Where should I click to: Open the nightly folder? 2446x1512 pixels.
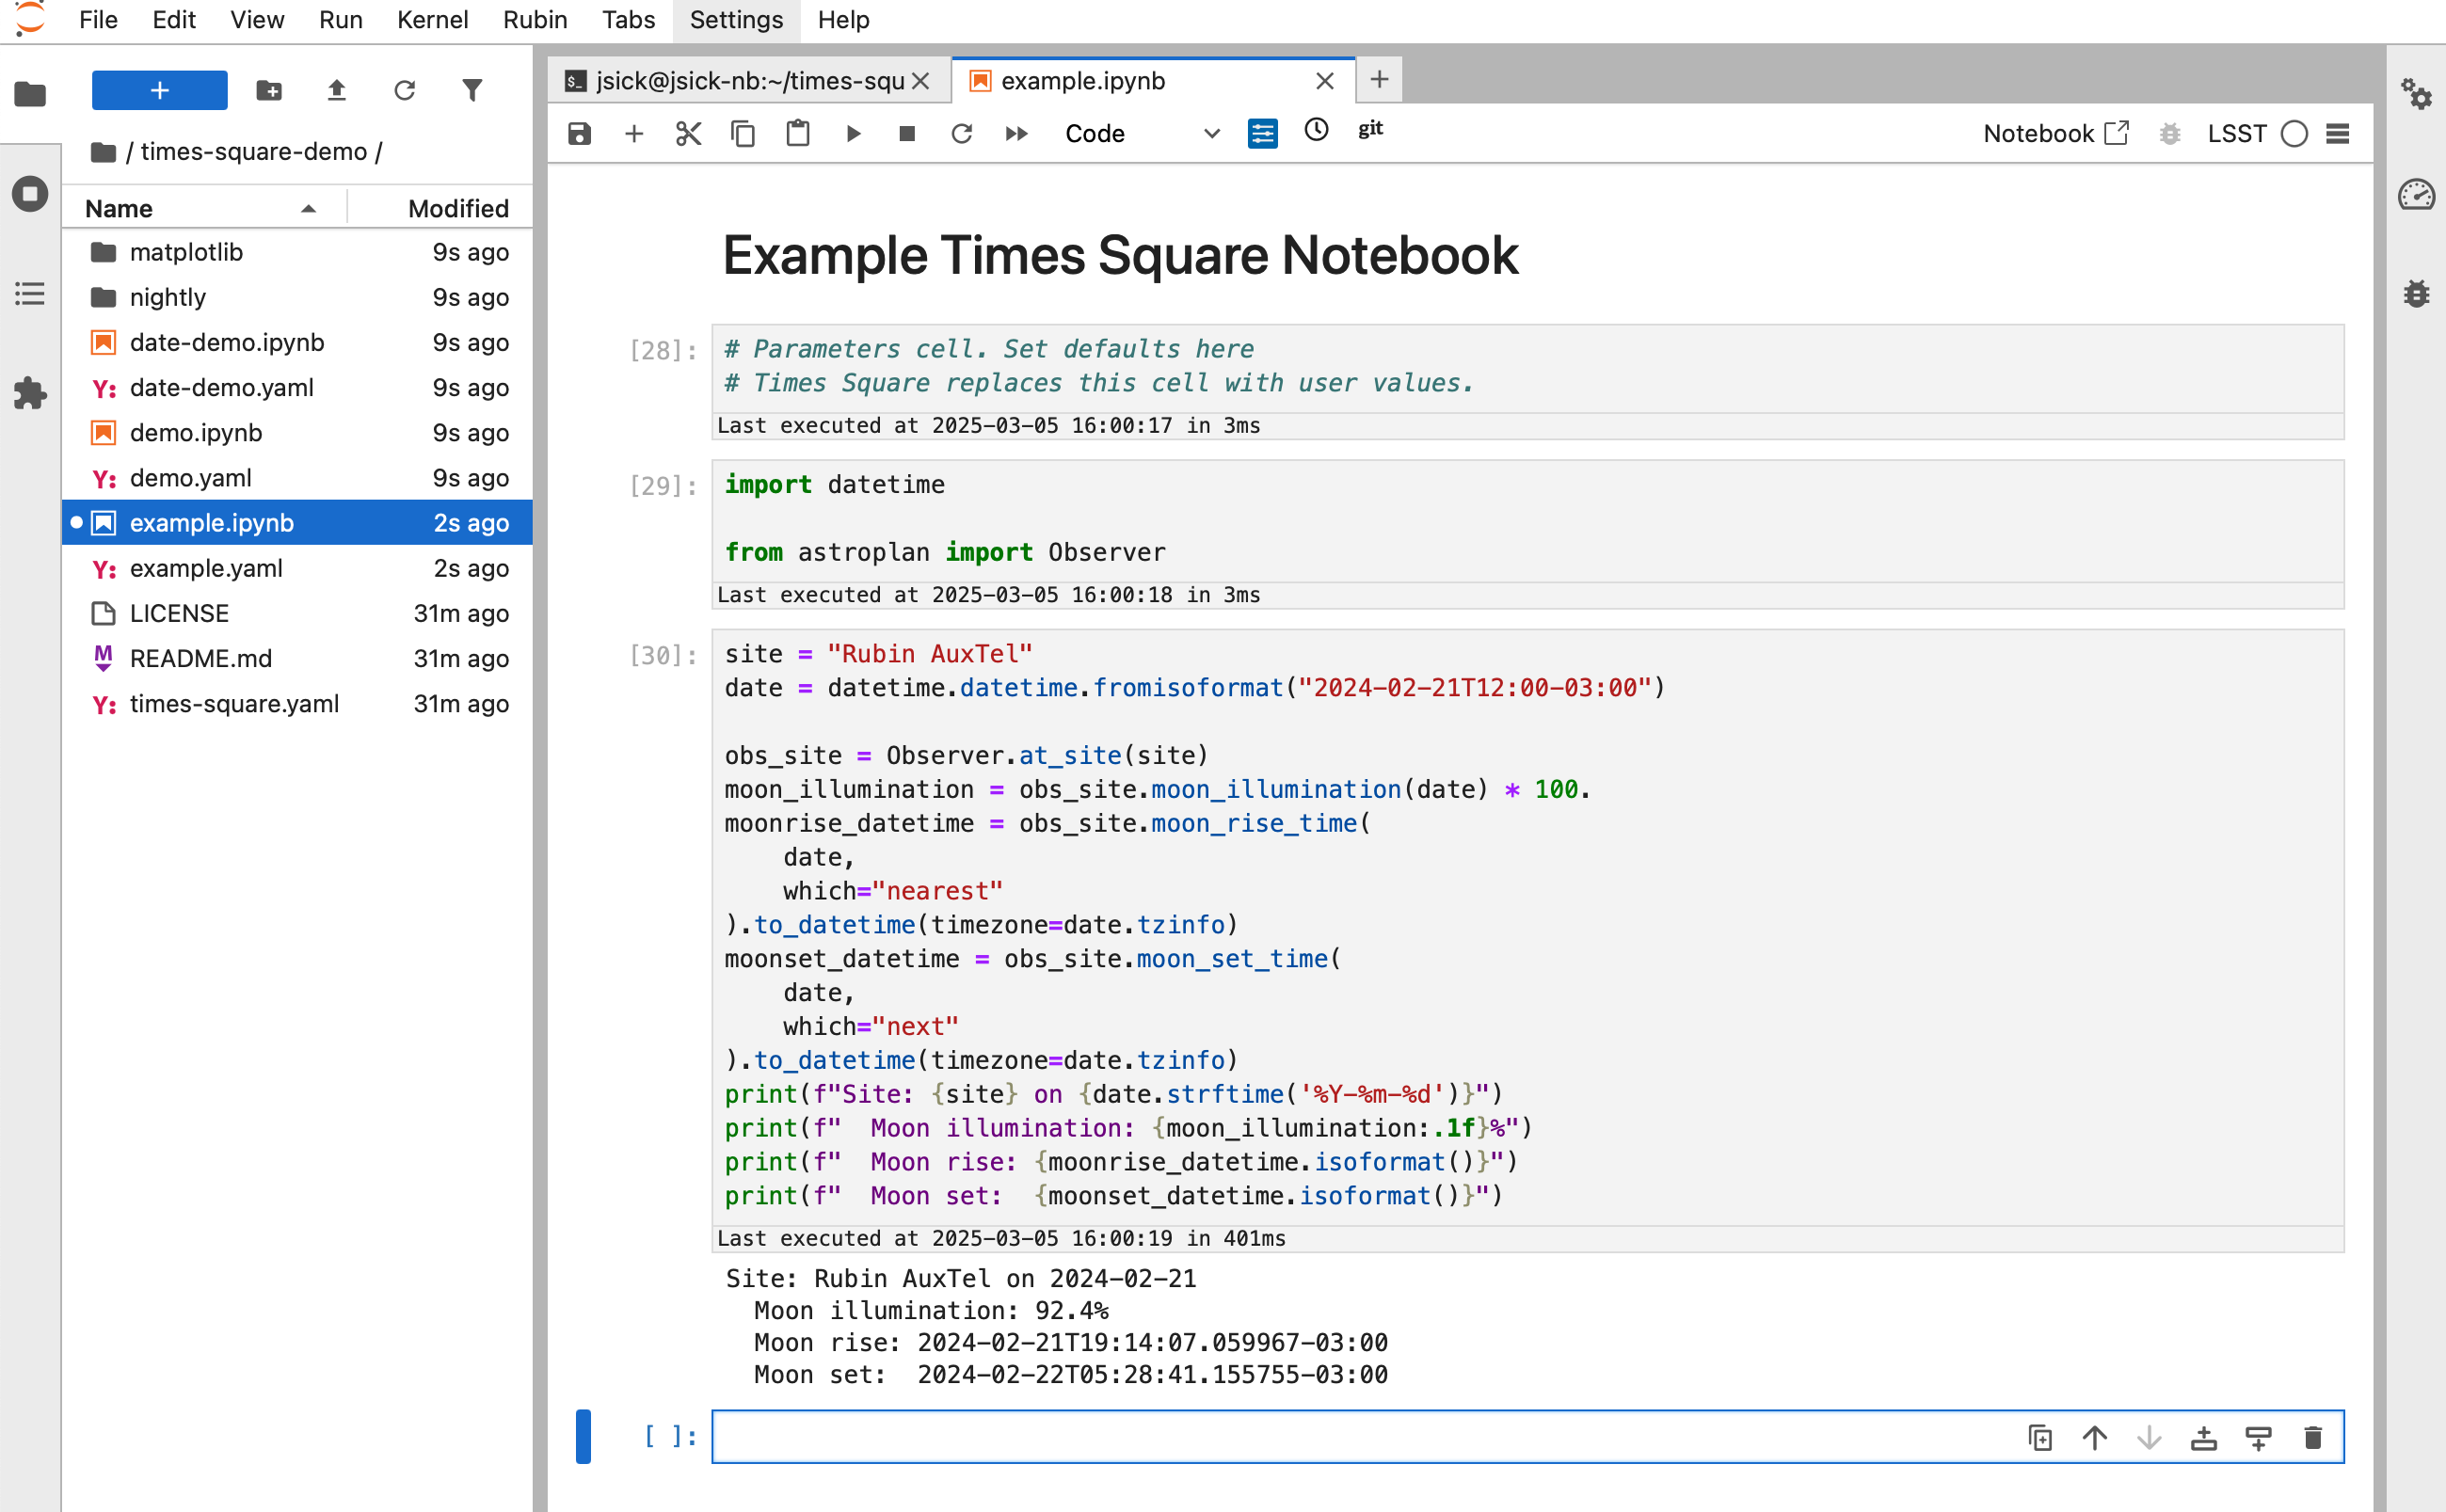pyautogui.click(x=297, y=297)
